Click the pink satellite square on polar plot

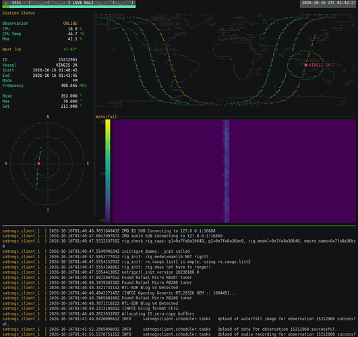click(38, 164)
